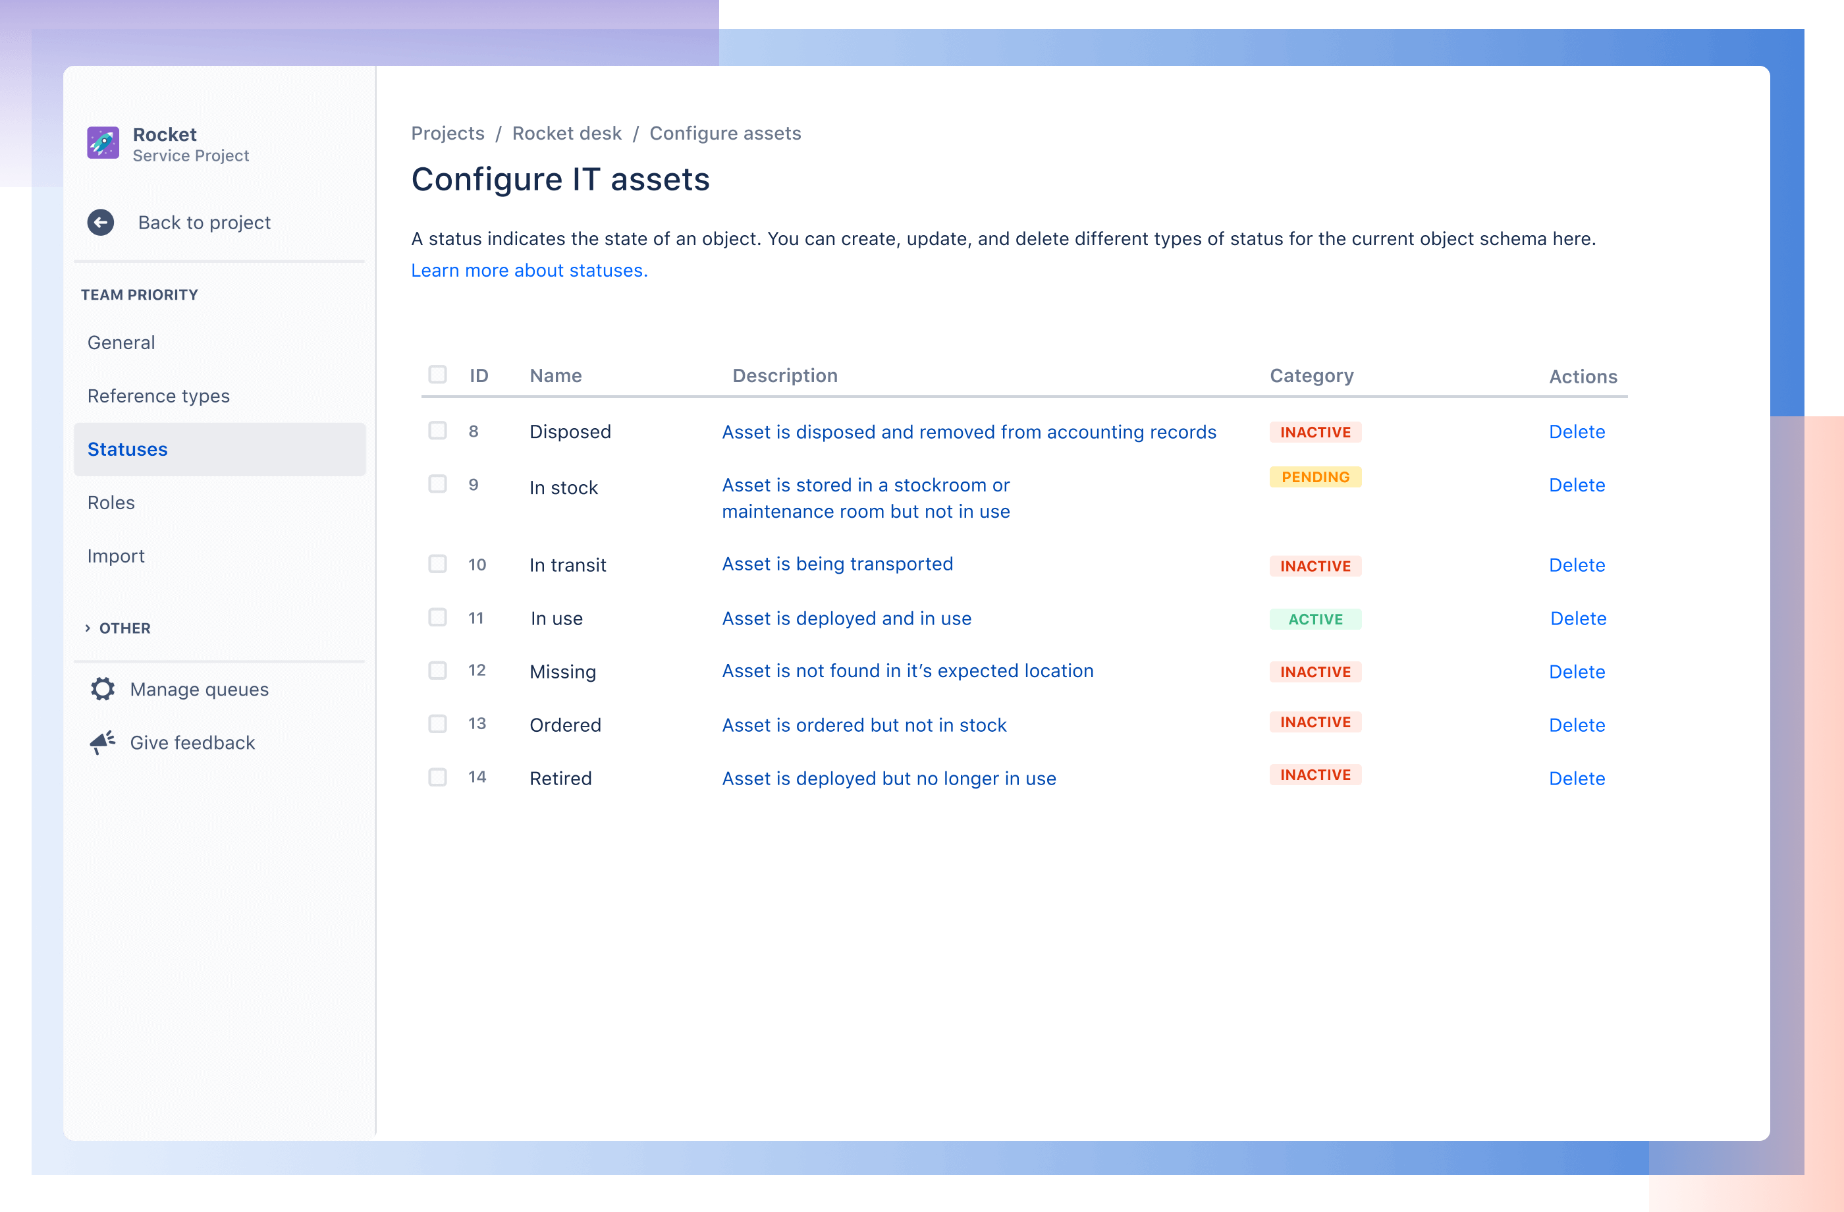The image size is (1844, 1212).
Task: Click Learn more about statuses link
Action: coord(526,269)
